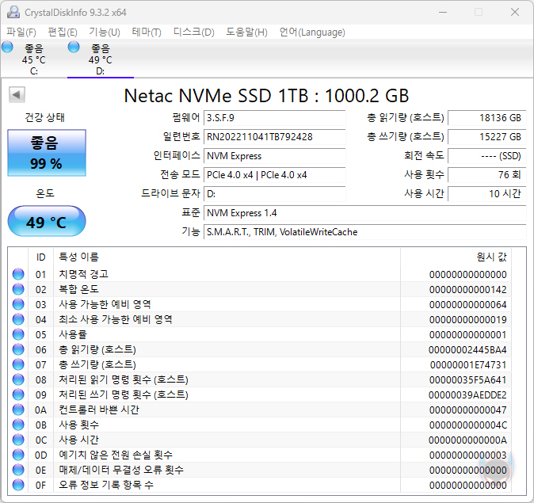
Task: Click power on count value 76 회
Action: (x=487, y=175)
